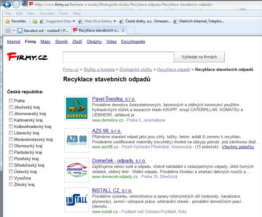Image resolution: width=262 pixels, height=217 pixels.
Task: Click the Vyhledat na firmách button
Action: (199, 57)
